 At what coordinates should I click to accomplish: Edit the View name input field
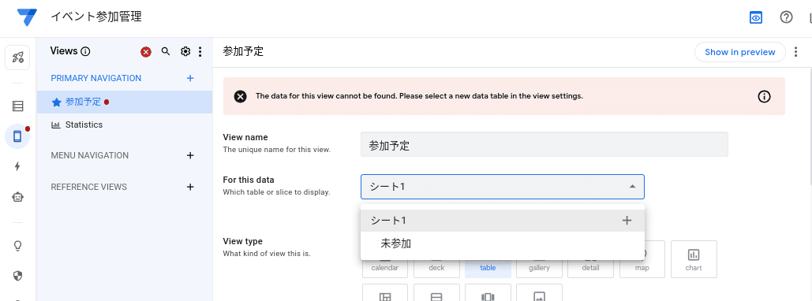point(544,144)
